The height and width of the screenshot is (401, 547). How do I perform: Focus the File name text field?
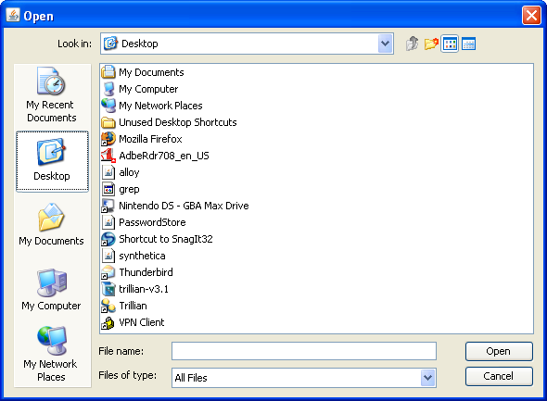[x=304, y=351]
